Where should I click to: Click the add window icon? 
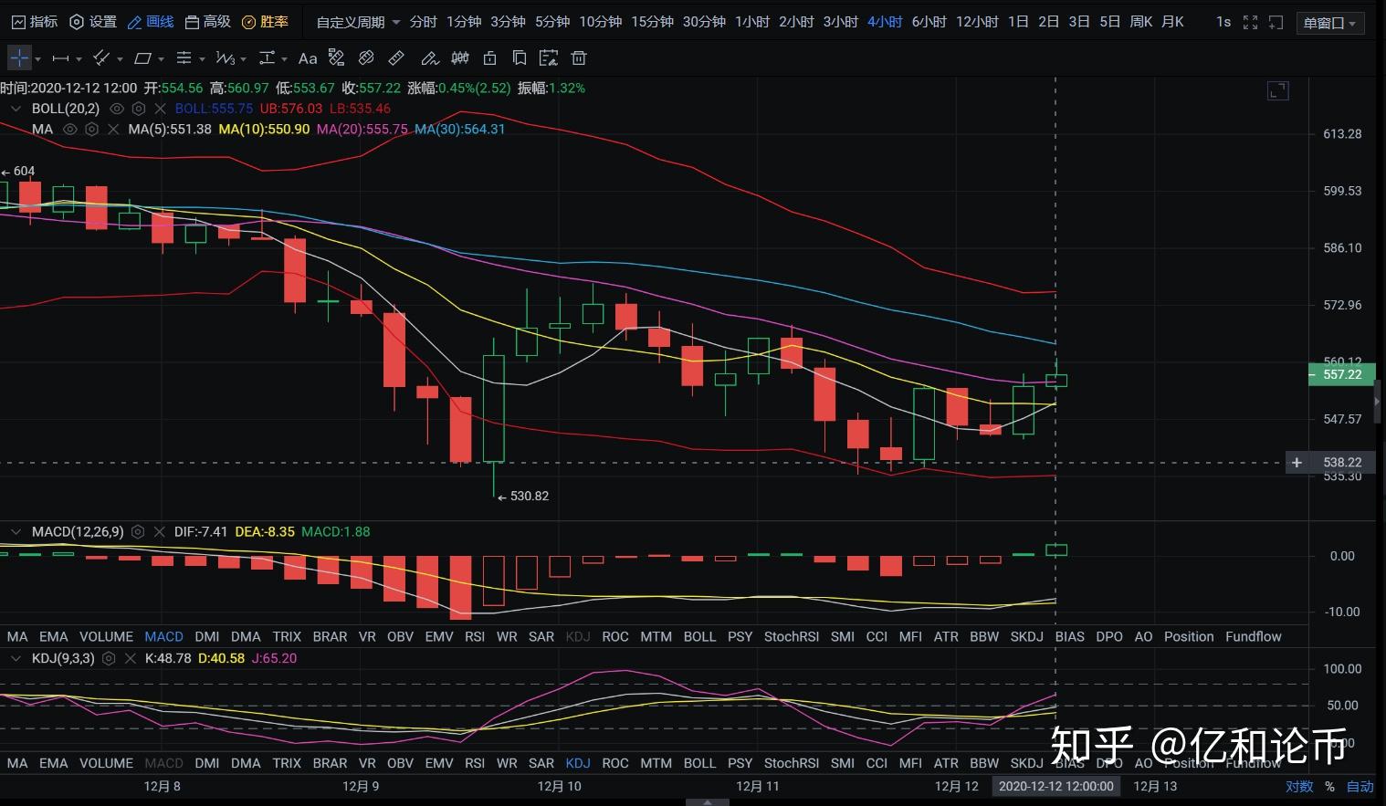point(1276,22)
